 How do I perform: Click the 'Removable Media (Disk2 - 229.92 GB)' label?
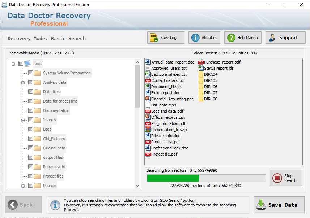click(x=41, y=53)
